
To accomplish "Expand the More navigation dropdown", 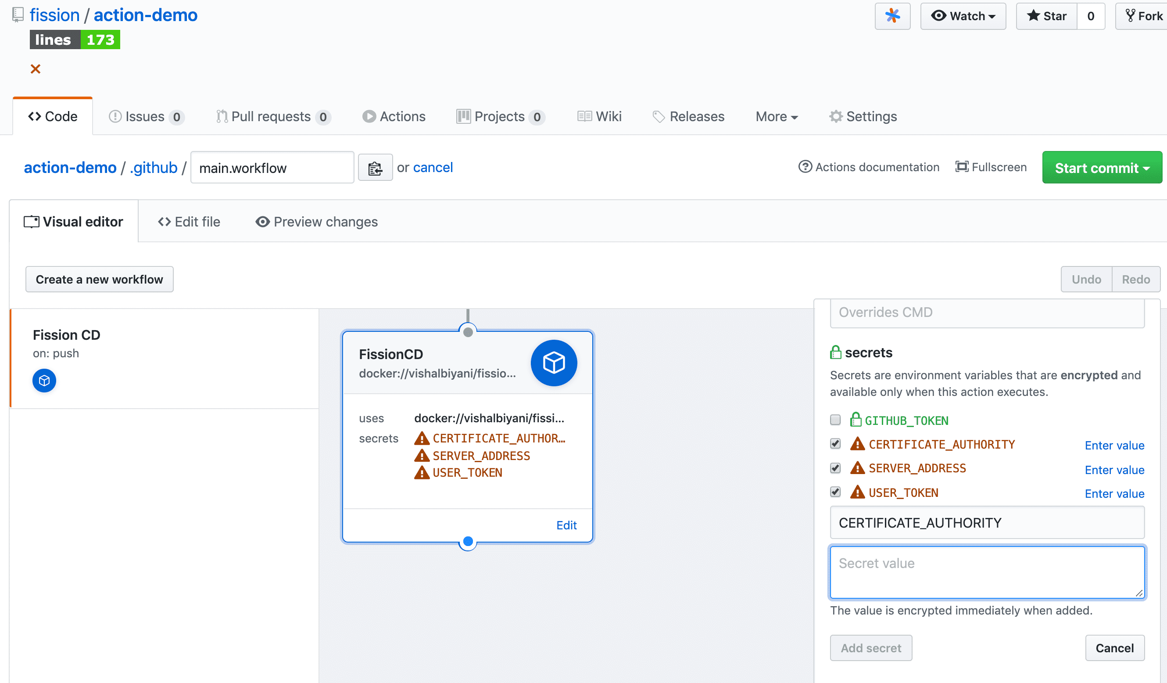I will click(776, 116).
